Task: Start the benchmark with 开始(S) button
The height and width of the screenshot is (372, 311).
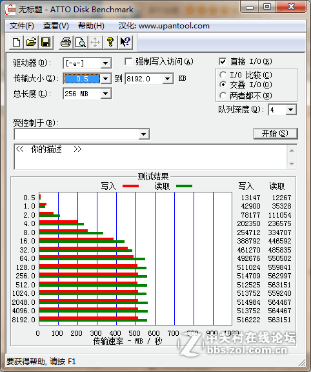Action: pos(276,134)
